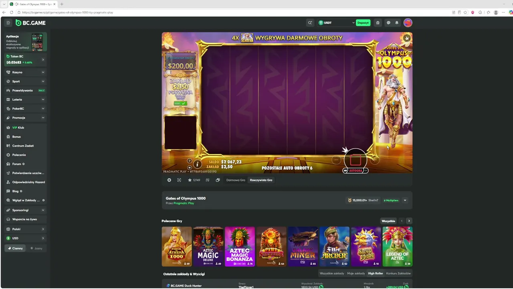This screenshot has height=289, width=513.
Task: Open Centrum Zadań in sidebar
Action: click(x=26, y=146)
